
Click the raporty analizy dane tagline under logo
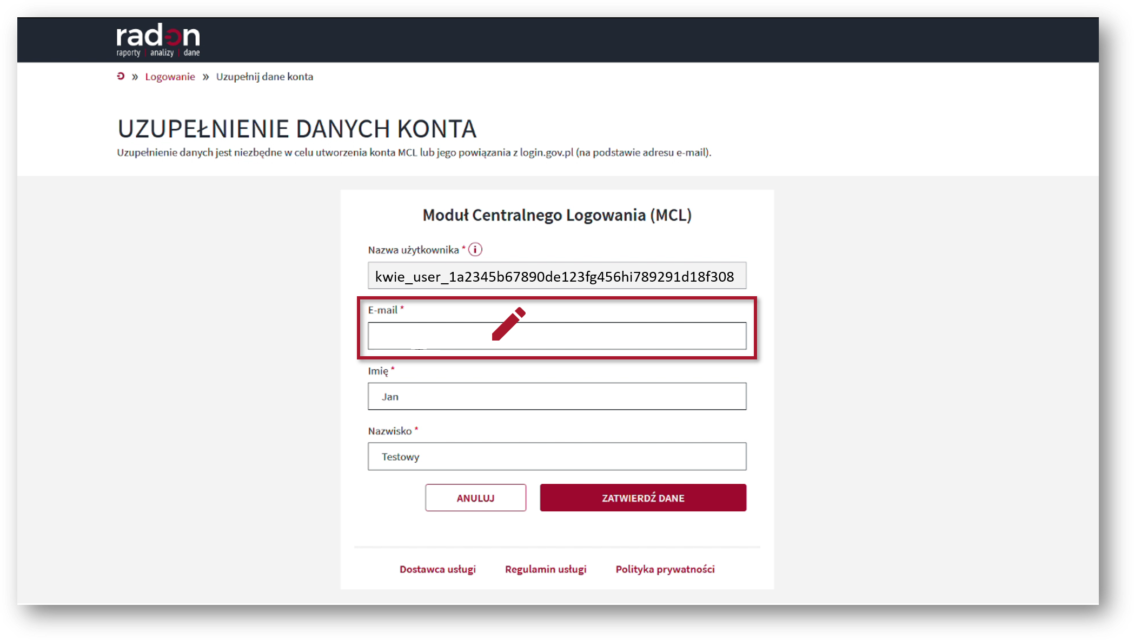(157, 52)
